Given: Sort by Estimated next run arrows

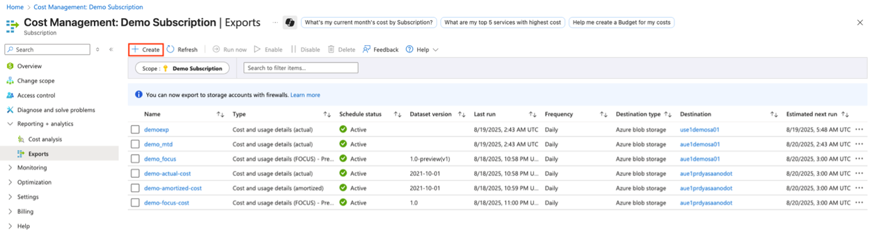Looking at the screenshot, I should (x=846, y=114).
